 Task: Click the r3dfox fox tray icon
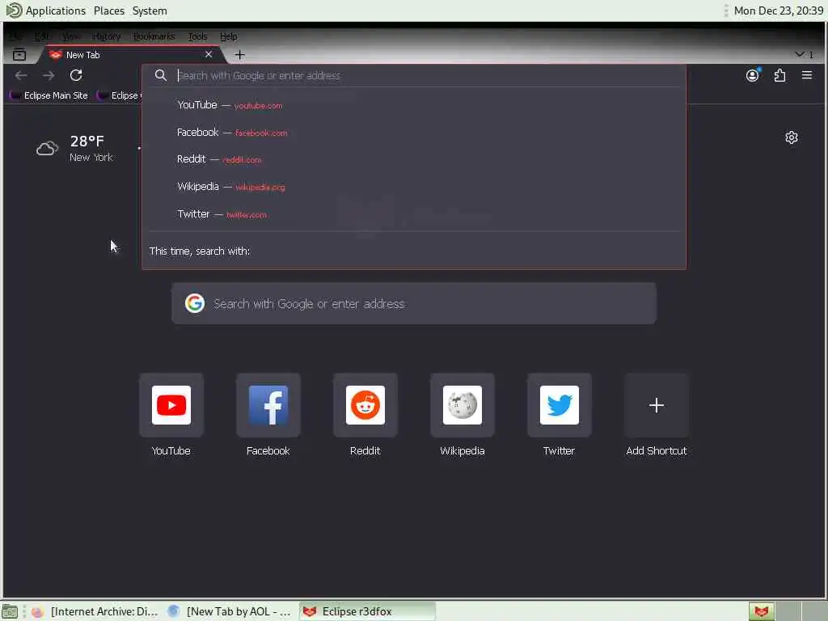click(x=761, y=611)
